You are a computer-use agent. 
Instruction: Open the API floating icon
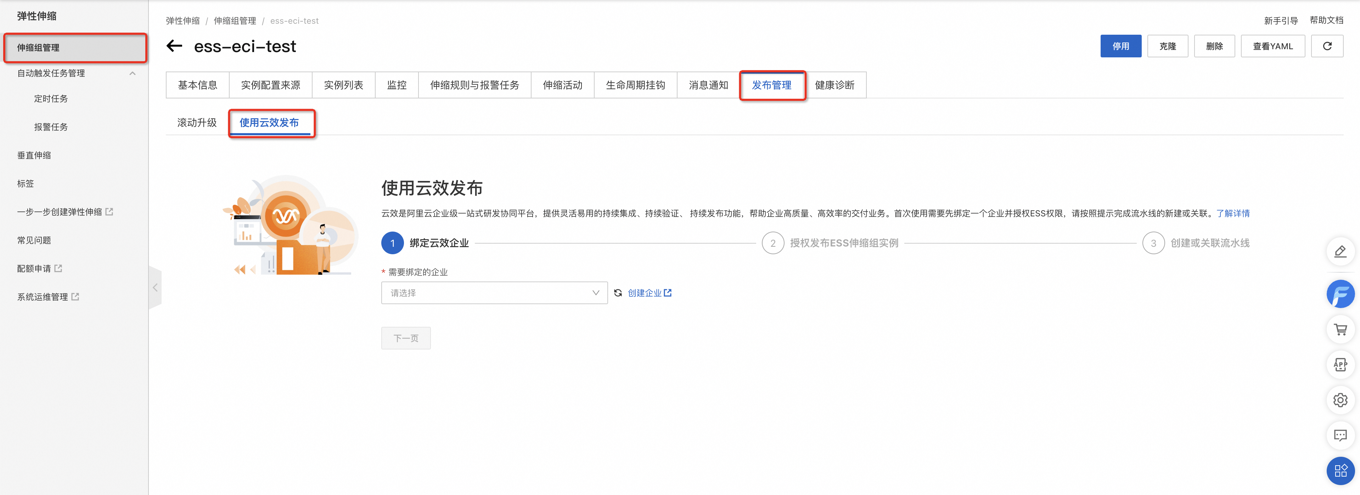pyautogui.click(x=1340, y=364)
